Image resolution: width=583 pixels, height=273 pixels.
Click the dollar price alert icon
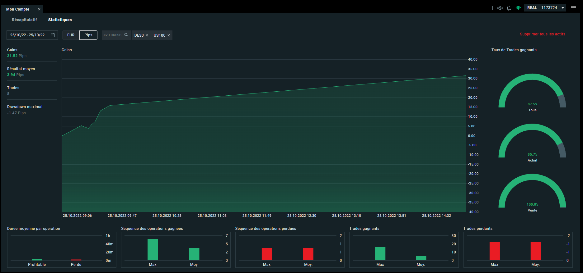tap(500, 8)
